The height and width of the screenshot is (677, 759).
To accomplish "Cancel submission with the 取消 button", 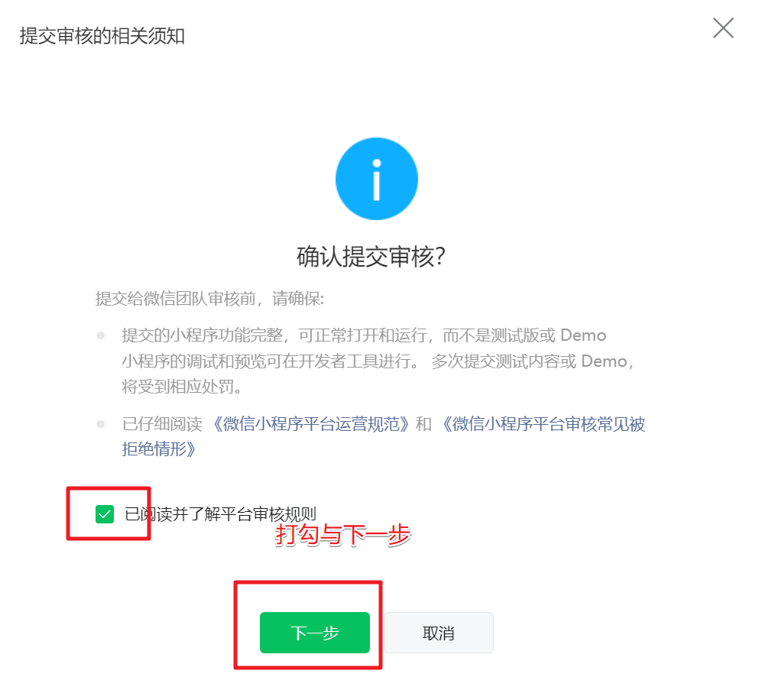I will click(x=439, y=633).
